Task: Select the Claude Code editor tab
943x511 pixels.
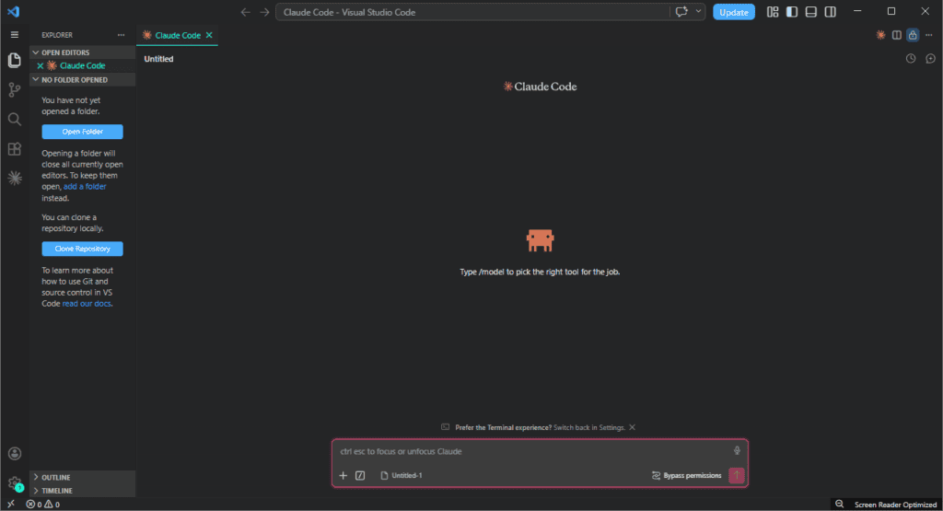Action: (x=177, y=35)
